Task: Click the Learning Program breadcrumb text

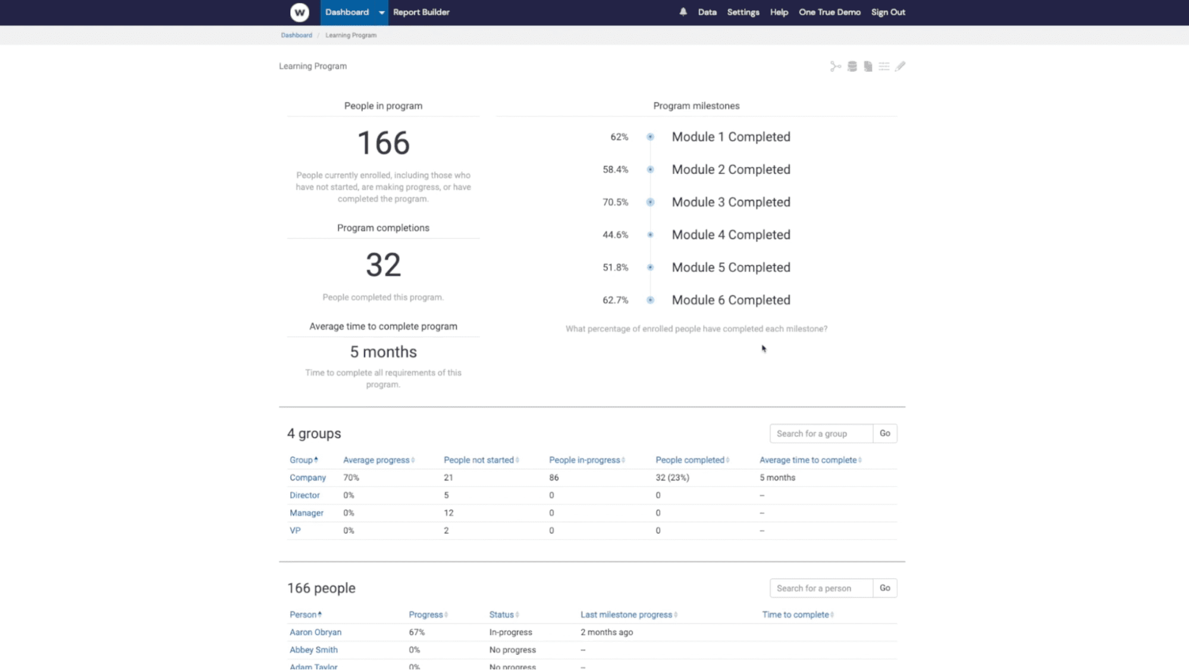Action: click(x=350, y=35)
